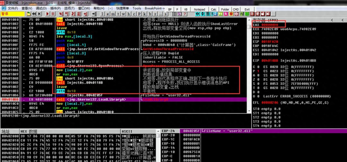Open Handles window with 'h' button
This screenshot has height=162, width=347.
click(129, 14)
